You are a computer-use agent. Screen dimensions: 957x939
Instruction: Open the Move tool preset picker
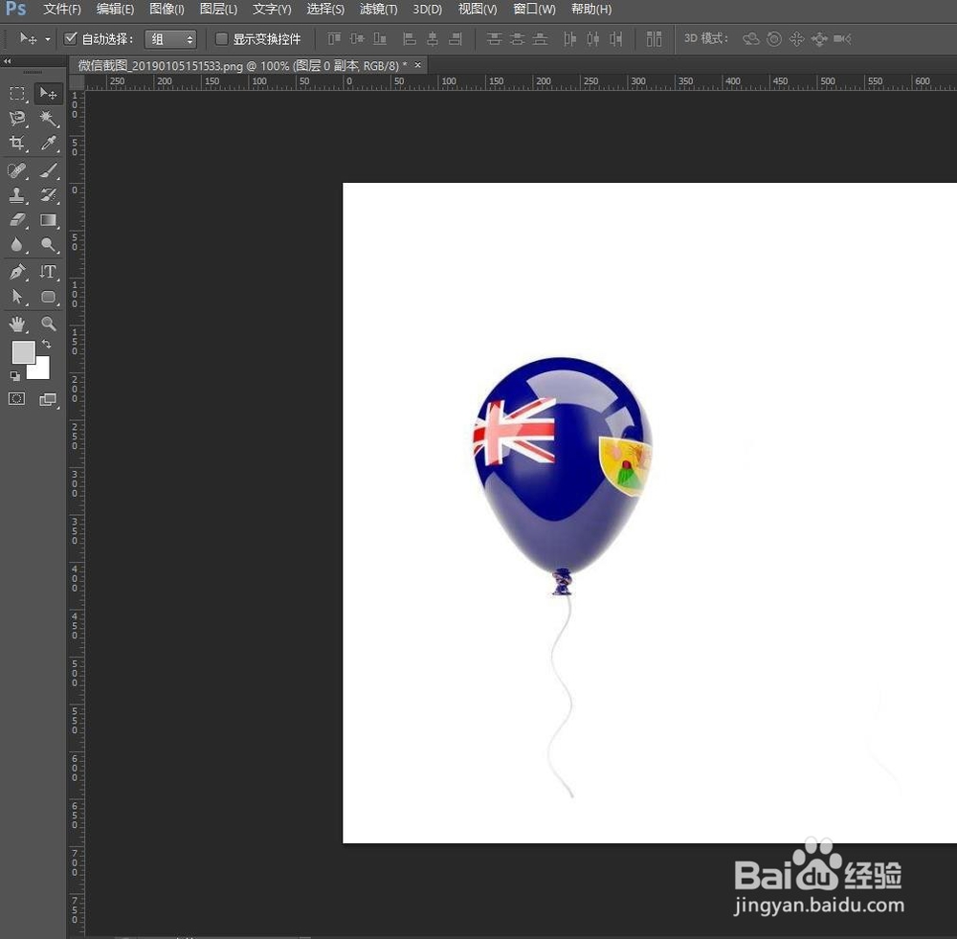tap(48, 39)
